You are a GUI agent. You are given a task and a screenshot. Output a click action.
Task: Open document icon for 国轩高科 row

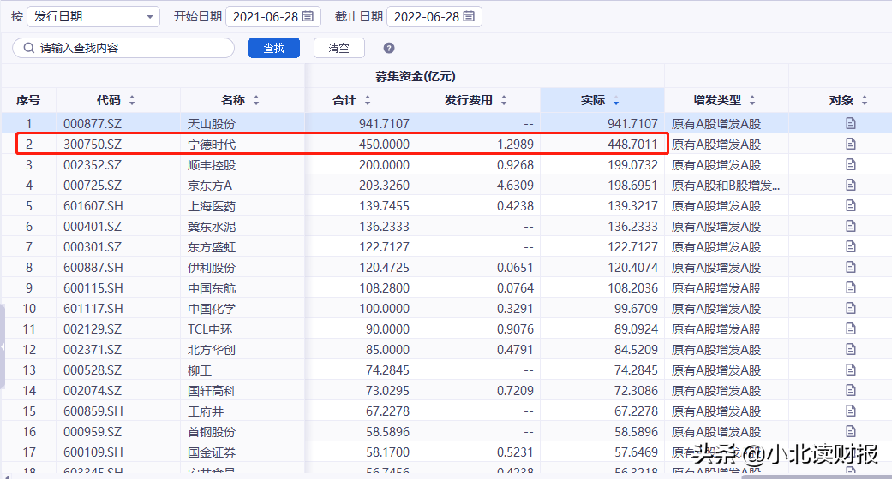pyautogui.click(x=851, y=390)
